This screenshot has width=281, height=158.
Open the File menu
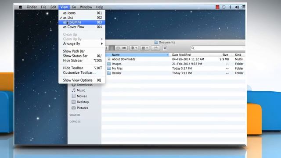click(43, 7)
